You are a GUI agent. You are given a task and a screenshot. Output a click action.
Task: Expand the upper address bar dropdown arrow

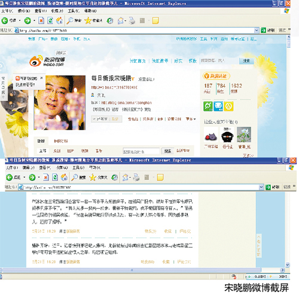pyautogui.click(x=257, y=31)
